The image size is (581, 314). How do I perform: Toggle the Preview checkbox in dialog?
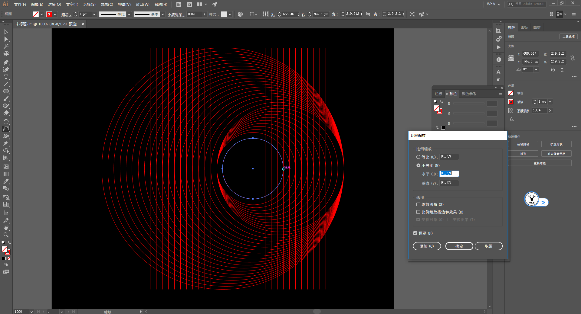point(415,233)
